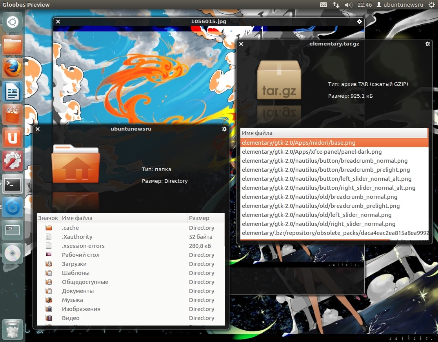Select nautilus/old/breadcrumb_normal.png entry
Image resolution: width=438 pixels, height=342 pixels.
[334, 197]
